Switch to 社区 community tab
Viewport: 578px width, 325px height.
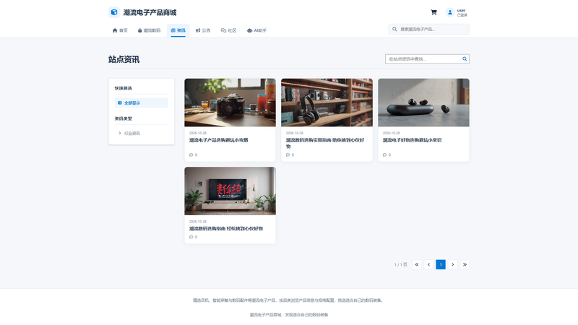[x=228, y=30]
